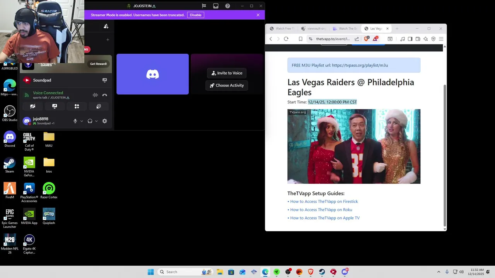Open Discord help question mark icon
Image resolution: width=495 pixels, height=278 pixels.
[x=227, y=6]
